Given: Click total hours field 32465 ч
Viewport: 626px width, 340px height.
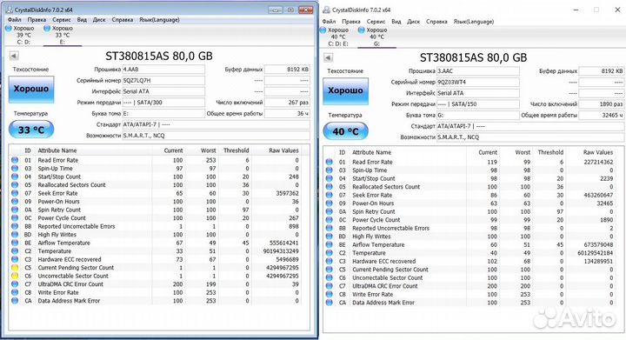Looking at the screenshot, I should [602, 116].
